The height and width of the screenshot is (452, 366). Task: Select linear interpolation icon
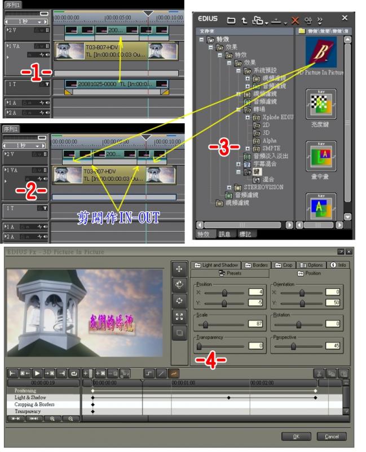tap(161, 373)
